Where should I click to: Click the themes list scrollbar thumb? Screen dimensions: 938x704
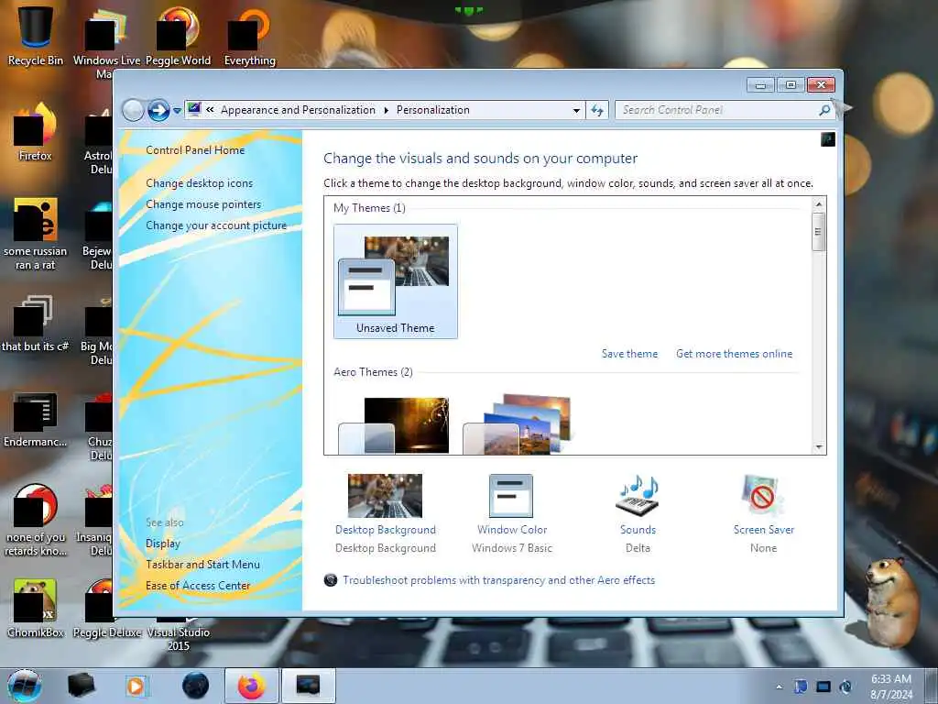pyautogui.click(x=819, y=232)
